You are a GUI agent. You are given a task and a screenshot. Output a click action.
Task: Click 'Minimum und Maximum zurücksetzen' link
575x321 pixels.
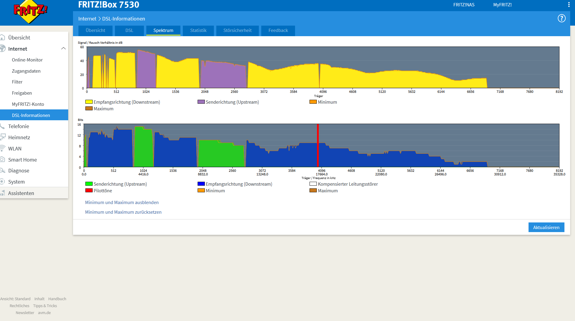[123, 212]
